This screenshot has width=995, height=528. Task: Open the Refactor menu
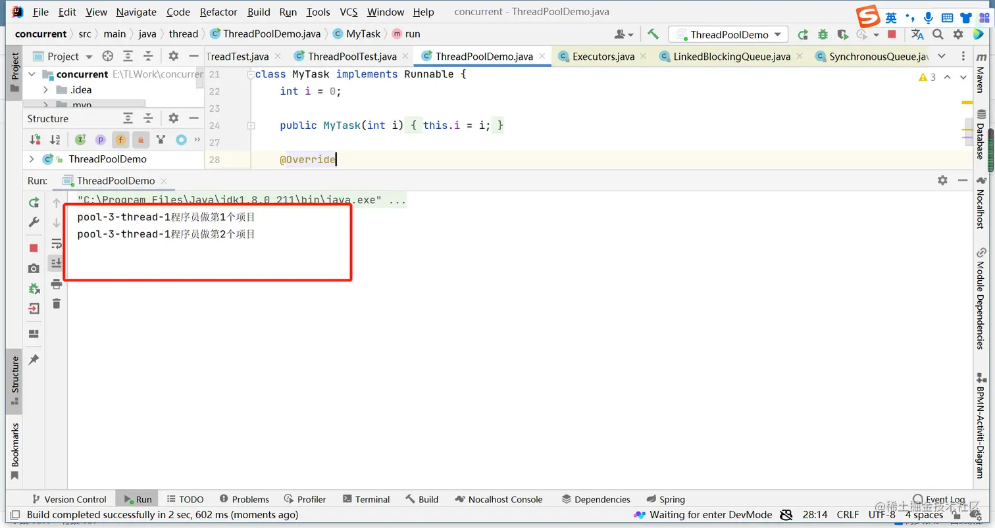[218, 12]
